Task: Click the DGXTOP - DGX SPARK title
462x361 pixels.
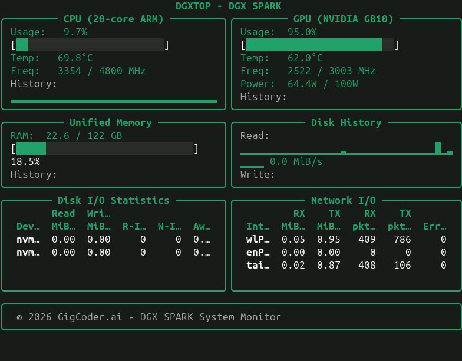Action: 229,6
